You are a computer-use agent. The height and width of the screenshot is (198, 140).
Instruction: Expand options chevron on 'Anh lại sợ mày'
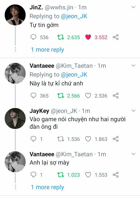133,154
